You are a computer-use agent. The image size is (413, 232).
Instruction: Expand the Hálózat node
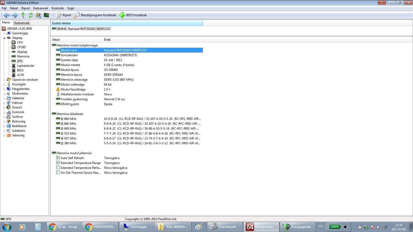(4, 103)
